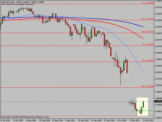Image resolution: width=162 pixels, height=122 pixels.
Task: Click the 1.58170 price axis label
Action: tap(158, 40)
